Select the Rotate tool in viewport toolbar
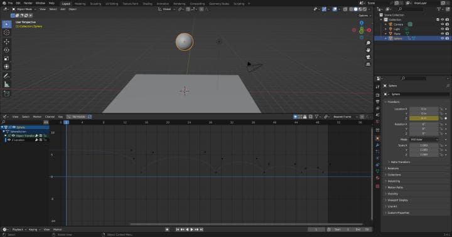The image size is (452, 237). point(6,50)
